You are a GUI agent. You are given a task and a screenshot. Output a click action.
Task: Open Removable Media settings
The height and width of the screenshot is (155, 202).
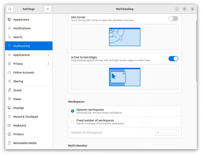click(x=29, y=143)
